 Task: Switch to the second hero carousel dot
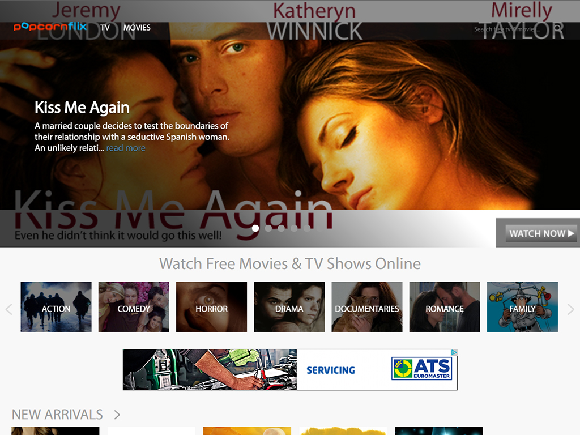coord(268,228)
